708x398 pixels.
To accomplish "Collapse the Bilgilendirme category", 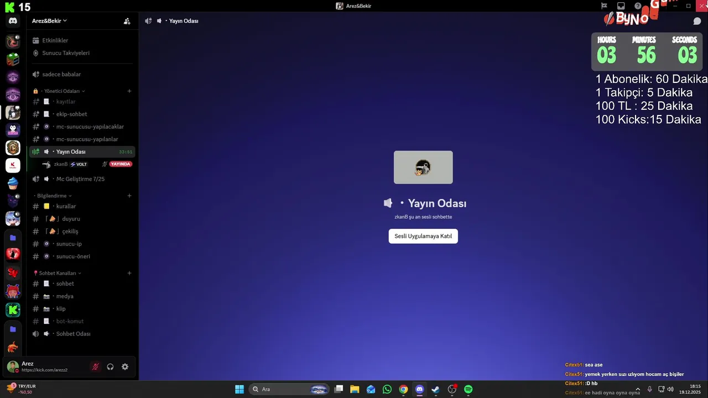I will [x=53, y=196].
